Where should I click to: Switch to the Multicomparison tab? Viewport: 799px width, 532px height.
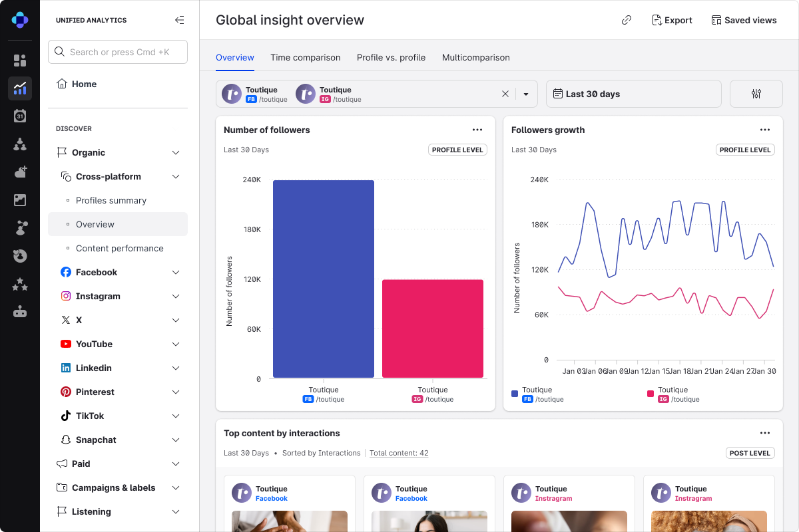(475, 57)
